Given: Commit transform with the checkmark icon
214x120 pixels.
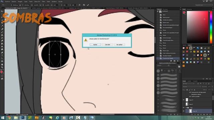Looking at the screenshot, I should (88, 5).
